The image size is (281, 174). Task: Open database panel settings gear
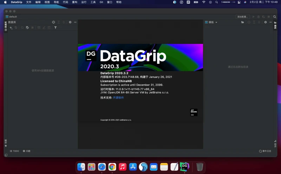70,22
